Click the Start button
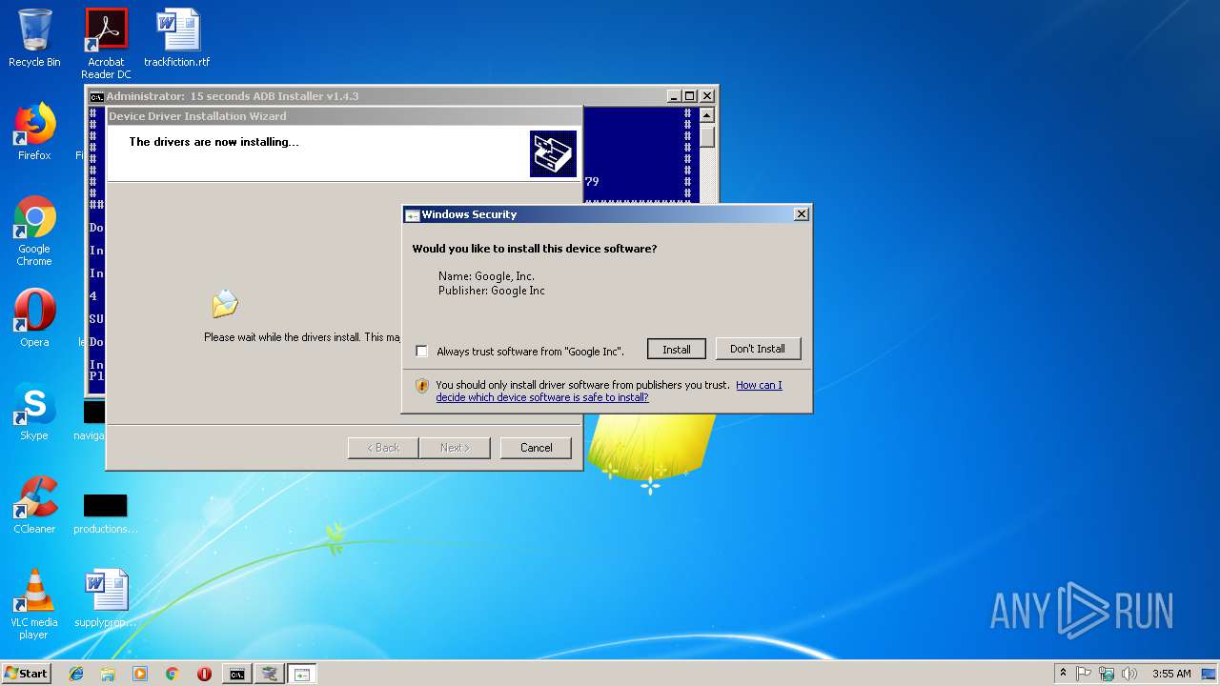The width and height of the screenshot is (1220, 686). (27, 674)
